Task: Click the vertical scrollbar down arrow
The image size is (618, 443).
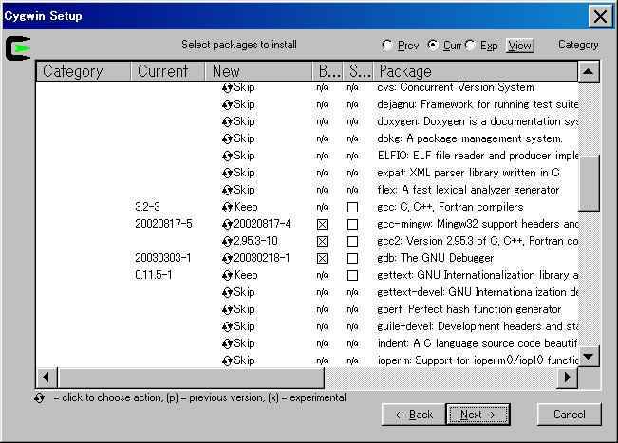Action: point(589,357)
